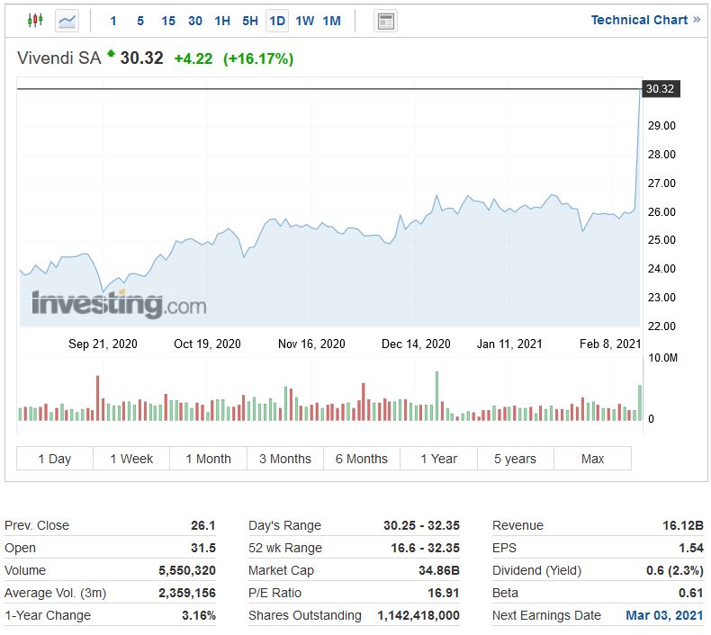This screenshot has width=711, height=635.
Task: Switch interval to 1W
Action: [x=305, y=21]
